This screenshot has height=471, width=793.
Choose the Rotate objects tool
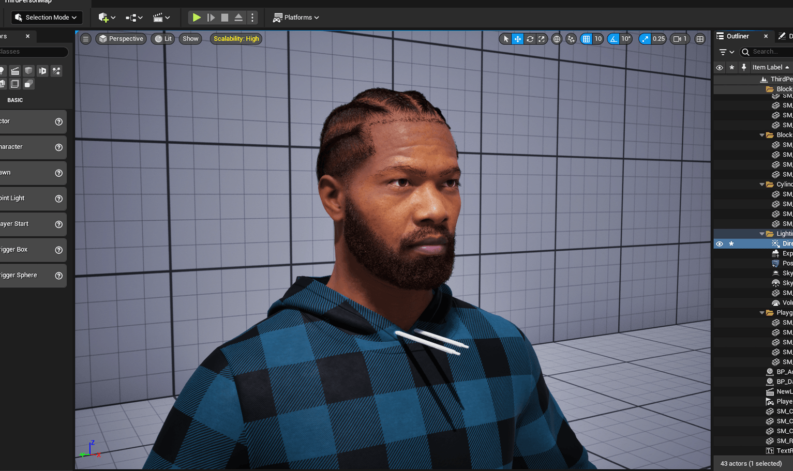(530, 39)
